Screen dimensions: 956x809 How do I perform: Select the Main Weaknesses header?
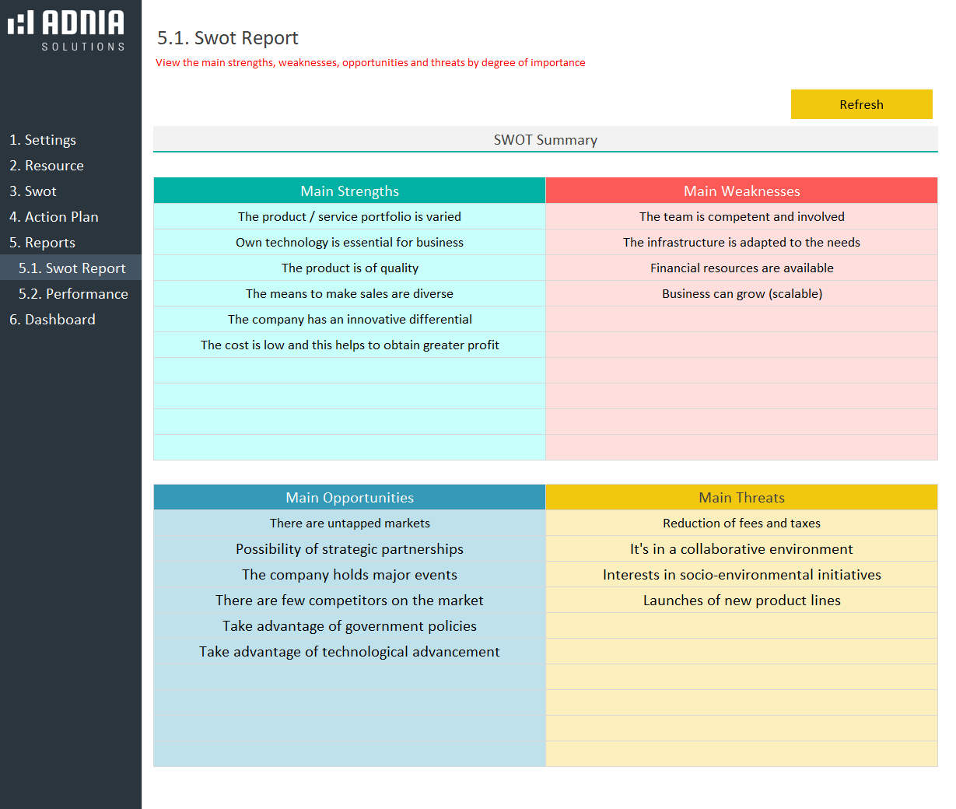click(x=741, y=191)
